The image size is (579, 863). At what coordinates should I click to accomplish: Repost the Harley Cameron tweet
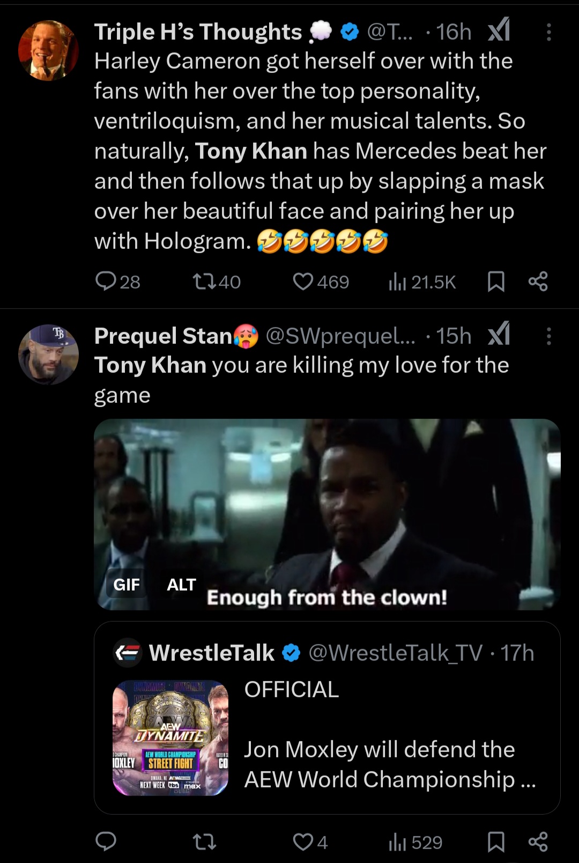coord(204,281)
